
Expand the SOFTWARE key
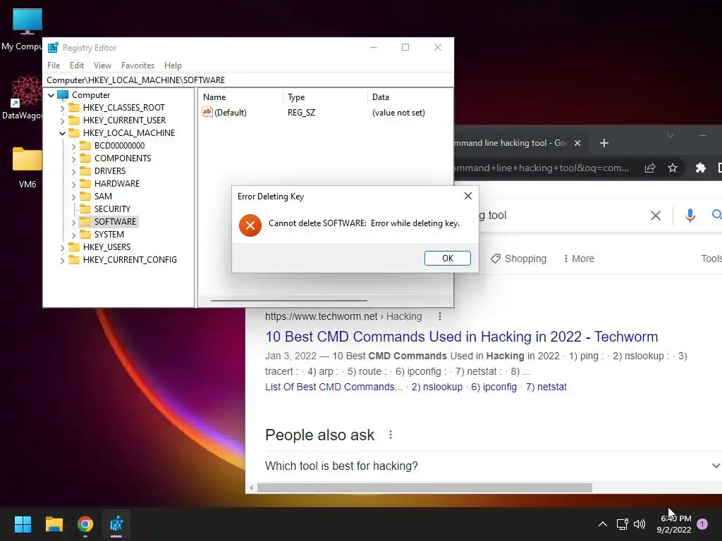click(x=73, y=222)
